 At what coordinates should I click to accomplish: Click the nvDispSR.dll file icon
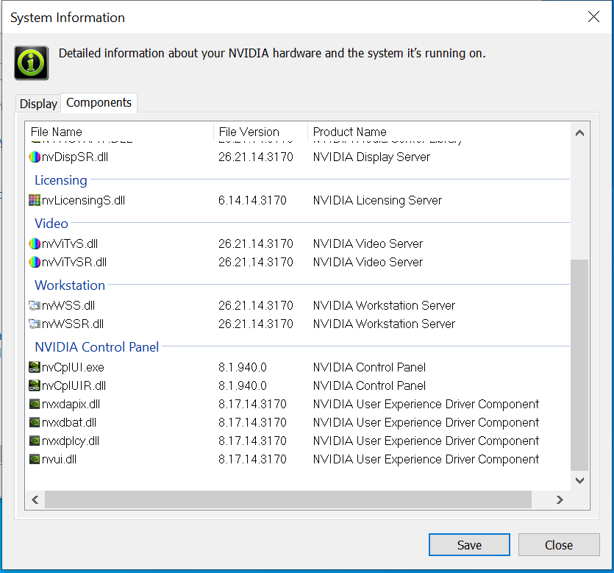click(x=35, y=157)
